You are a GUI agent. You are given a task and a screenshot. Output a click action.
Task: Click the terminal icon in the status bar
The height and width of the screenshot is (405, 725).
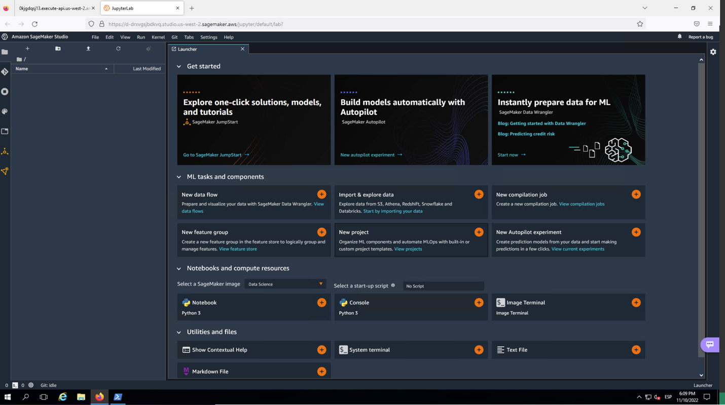click(x=15, y=385)
